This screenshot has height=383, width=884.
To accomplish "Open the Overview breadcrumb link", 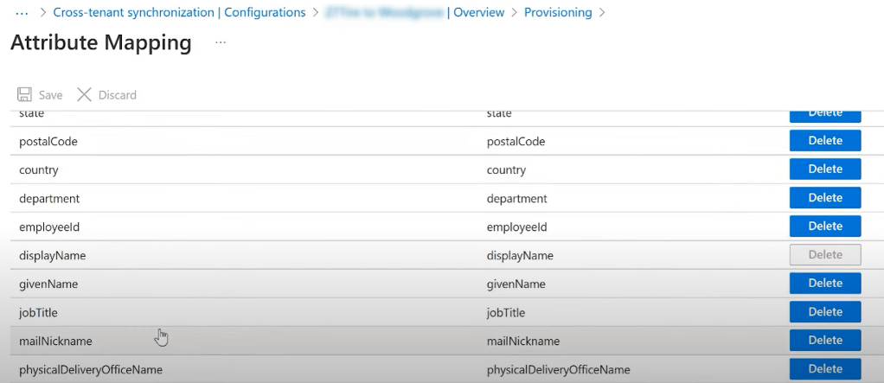I will (x=476, y=13).
